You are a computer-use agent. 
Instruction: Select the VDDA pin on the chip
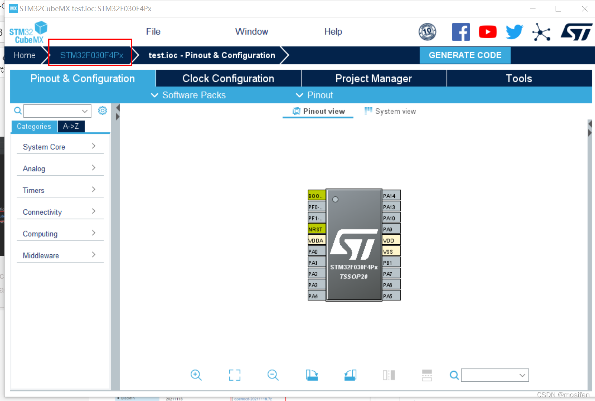coord(317,240)
